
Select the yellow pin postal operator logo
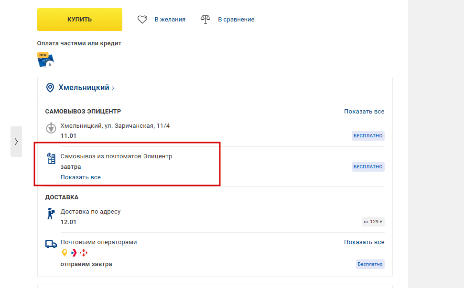coord(65,253)
